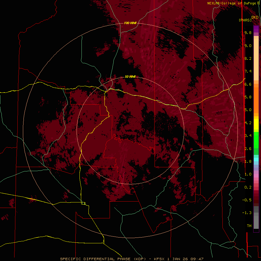Click the -0.5 scale value
Screen dimensions: 261x261
pos(247,200)
